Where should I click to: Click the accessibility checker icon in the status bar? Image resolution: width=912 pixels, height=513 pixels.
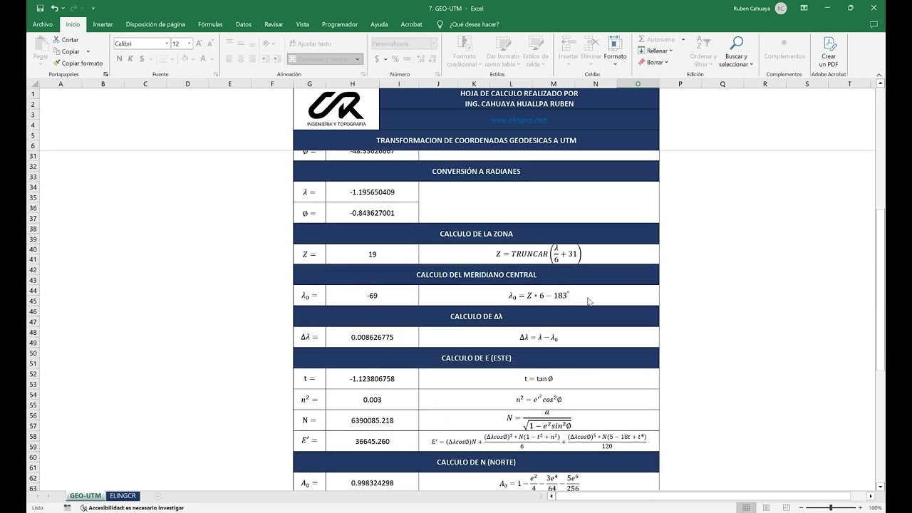(x=83, y=508)
